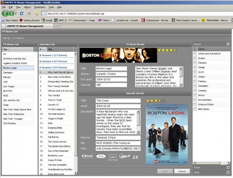The height and width of the screenshot is (178, 233).
Task: Expand Season: 2 (27 Items)
Action: [40, 61]
